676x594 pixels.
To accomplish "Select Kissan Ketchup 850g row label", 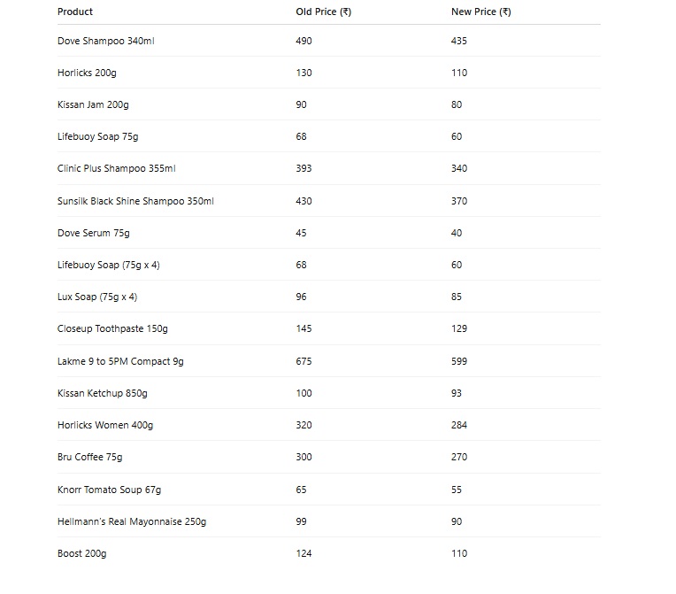I will point(102,393).
